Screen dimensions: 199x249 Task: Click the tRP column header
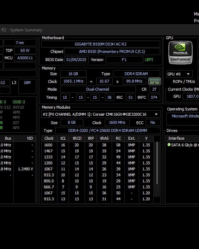click(91, 138)
